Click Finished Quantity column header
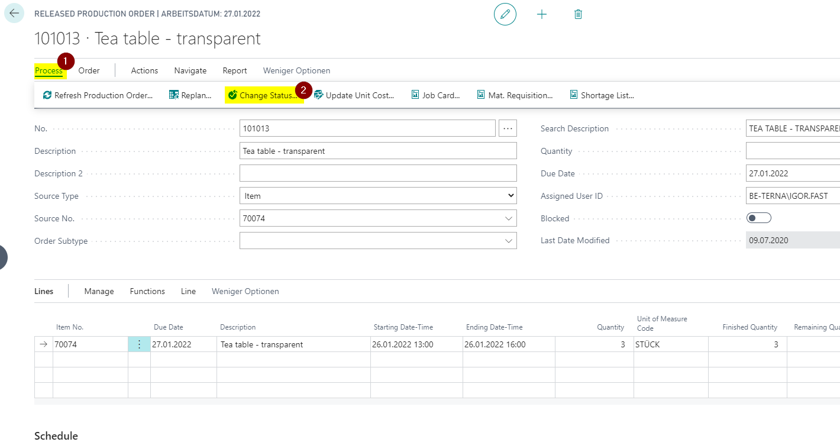Screen dimensions: 840x442 pyautogui.click(x=750, y=327)
